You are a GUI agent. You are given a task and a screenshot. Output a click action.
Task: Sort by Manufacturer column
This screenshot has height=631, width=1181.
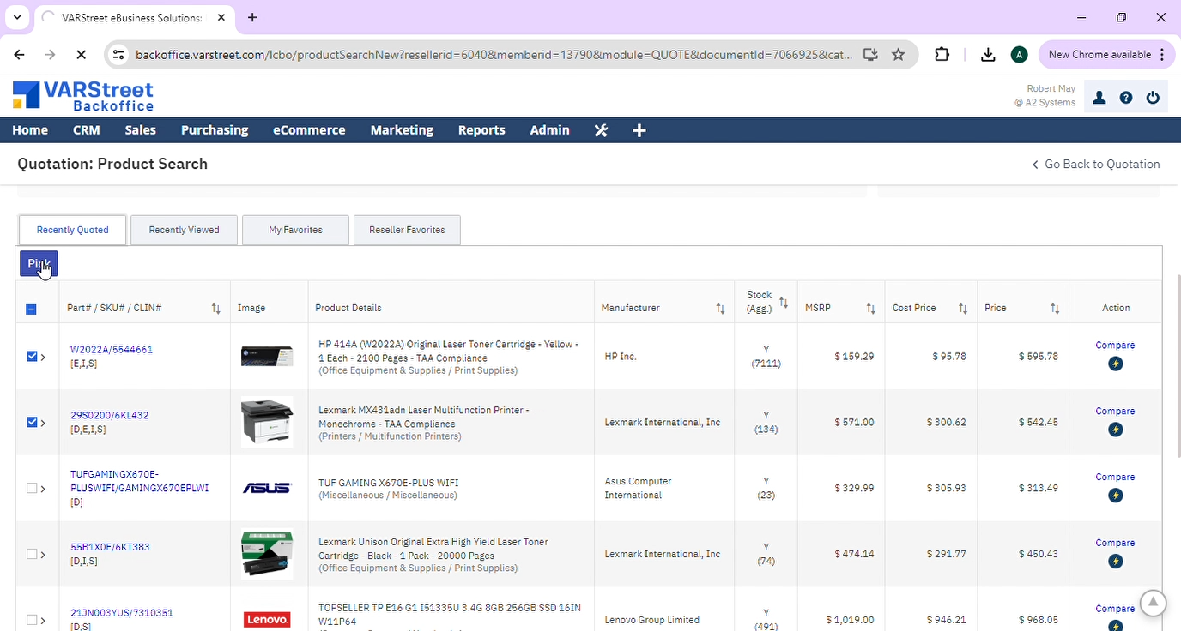coord(720,308)
